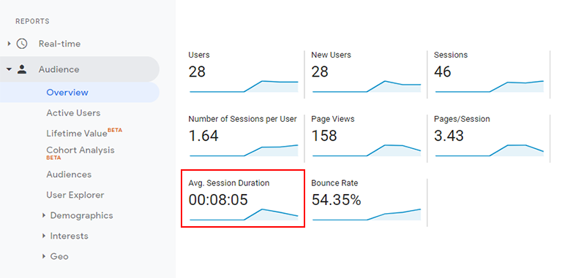Open Geo reports
565x278 pixels.
59,256
